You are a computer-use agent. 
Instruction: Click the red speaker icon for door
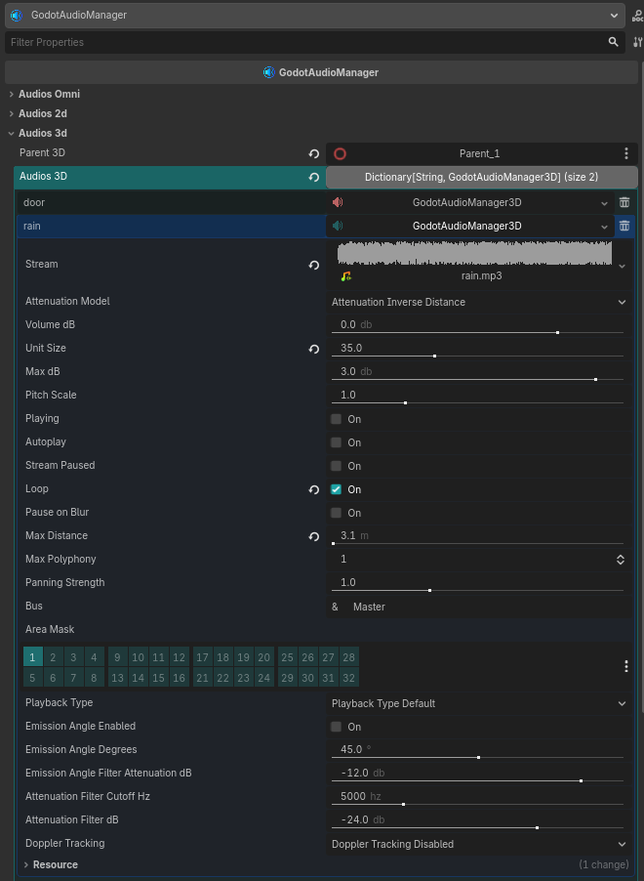(338, 202)
